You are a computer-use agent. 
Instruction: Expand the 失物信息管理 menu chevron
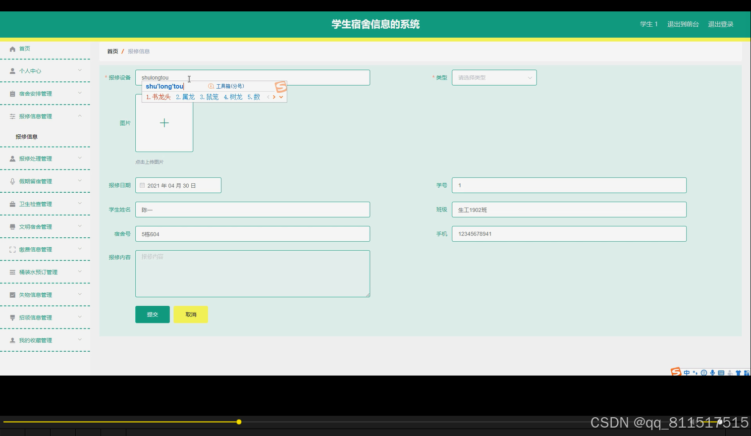tap(80, 294)
